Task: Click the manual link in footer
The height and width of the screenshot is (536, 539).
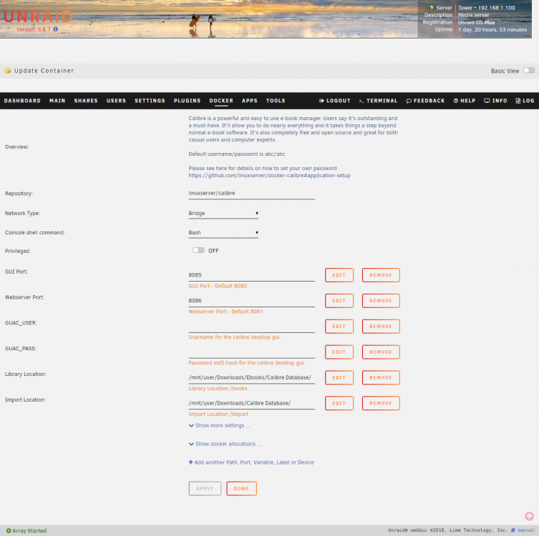Action: 526,530
